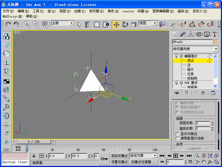Open the Hierarchy tab in the command panel
Image resolution: width=222 pixels, height=167 pixels.
191,34
